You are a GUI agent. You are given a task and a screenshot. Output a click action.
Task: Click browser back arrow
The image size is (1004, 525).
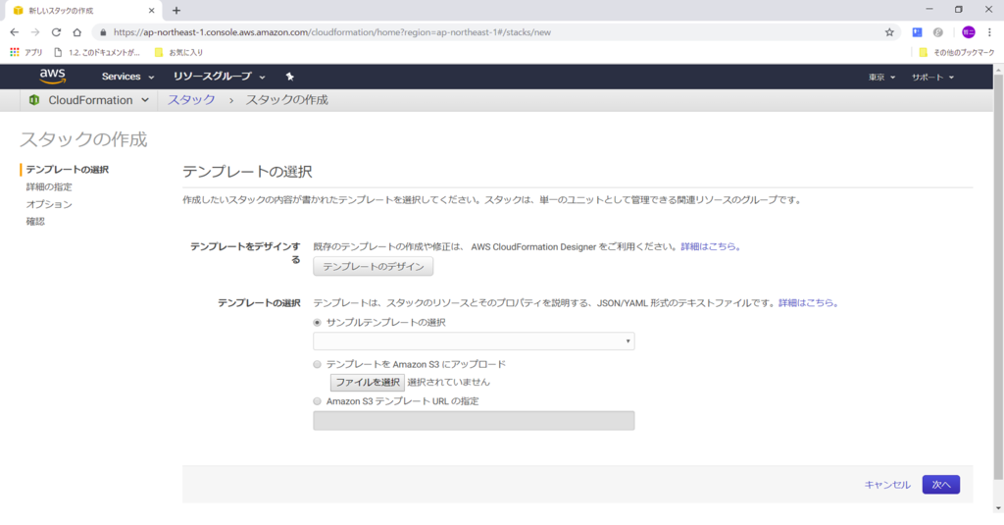14,32
